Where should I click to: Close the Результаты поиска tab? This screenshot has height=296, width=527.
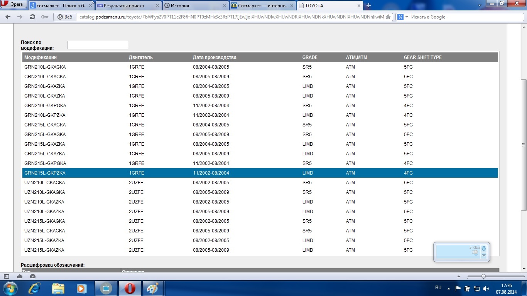click(x=158, y=6)
